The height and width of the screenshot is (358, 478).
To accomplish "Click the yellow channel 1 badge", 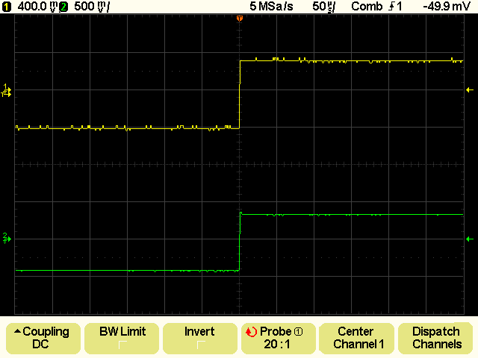I will tap(7, 7).
